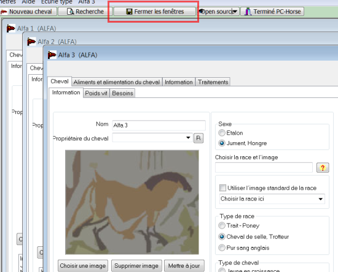Click the eye icon on Open source

(x=202, y=11)
